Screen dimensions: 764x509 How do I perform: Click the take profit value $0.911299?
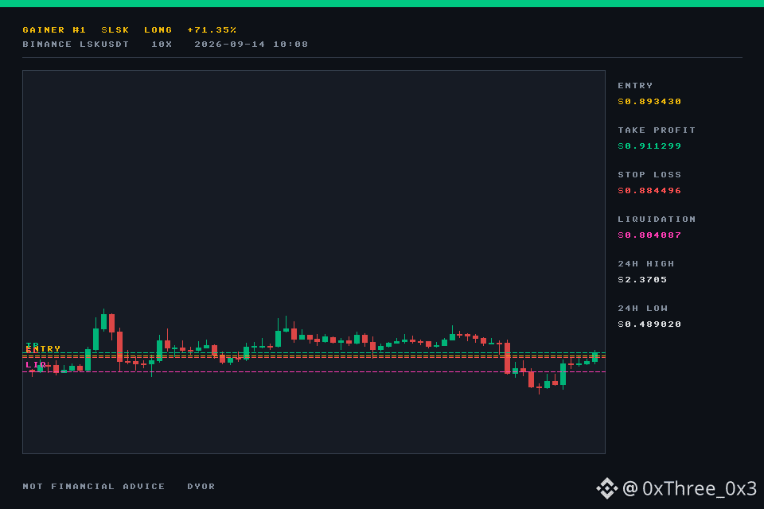[x=649, y=146]
